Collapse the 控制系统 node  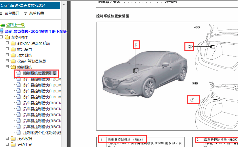click(x=7, y=67)
